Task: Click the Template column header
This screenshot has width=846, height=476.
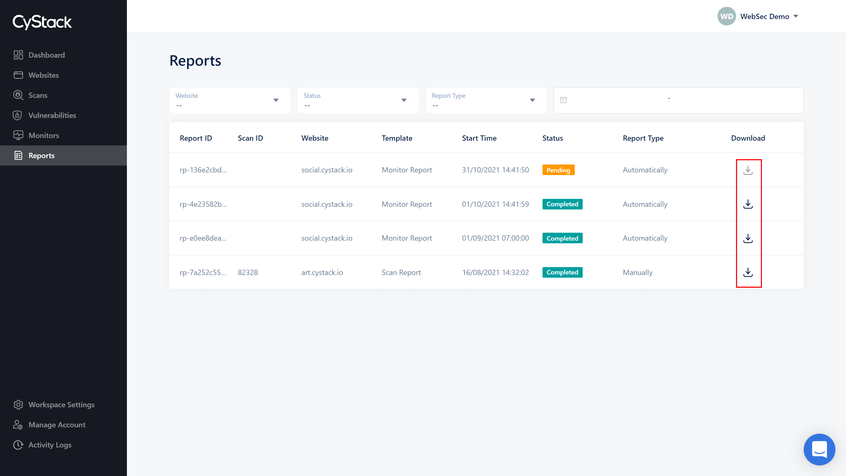Action: [x=397, y=138]
